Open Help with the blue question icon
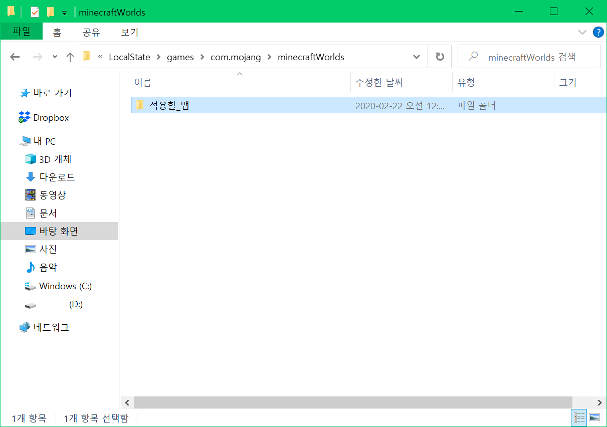The height and width of the screenshot is (427, 607). 598,32
